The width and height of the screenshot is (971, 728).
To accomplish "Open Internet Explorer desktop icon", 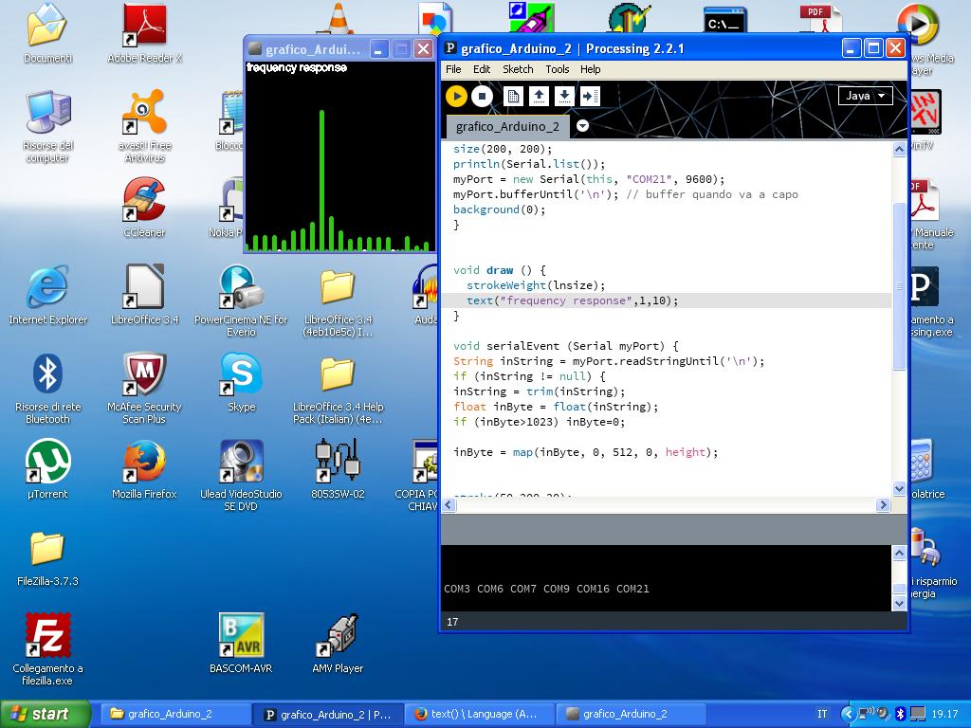I will (x=47, y=295).
